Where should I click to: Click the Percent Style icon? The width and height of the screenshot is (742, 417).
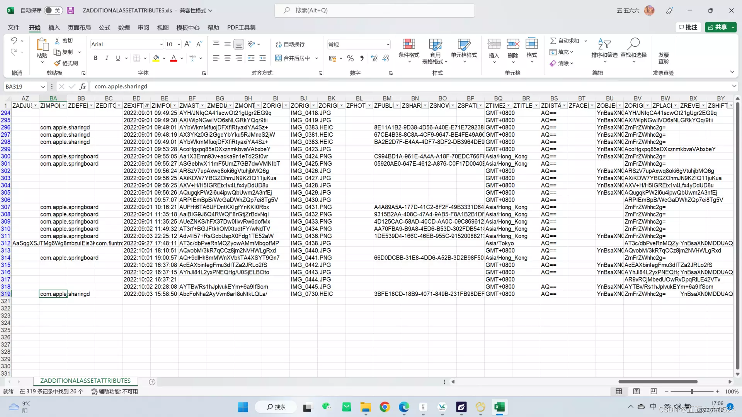click(350, 58)
